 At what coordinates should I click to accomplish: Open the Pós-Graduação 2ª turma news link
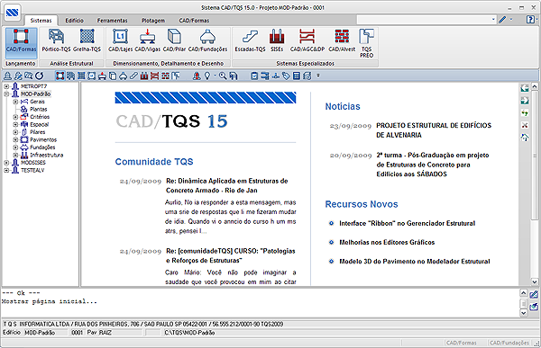click(x=433, y=165)
